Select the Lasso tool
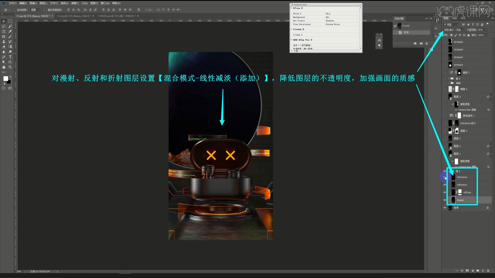The image size is (495, 278). pos(4,26)
